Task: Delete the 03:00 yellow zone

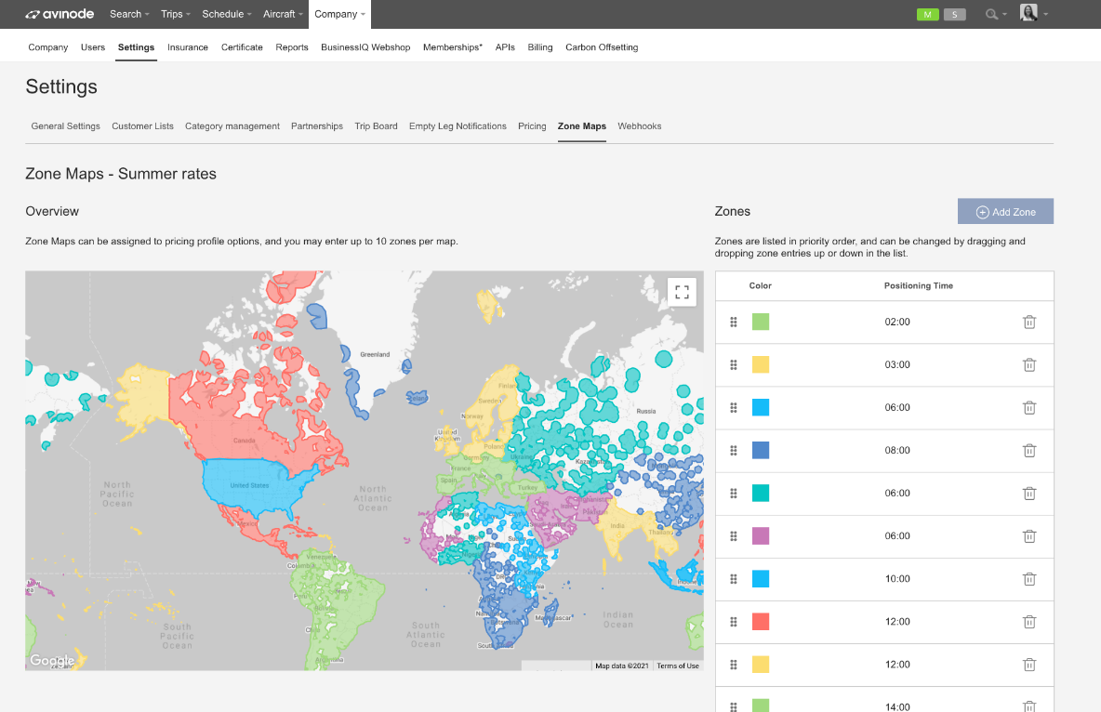Action: pyautogui.click(x=1029, y=365)
